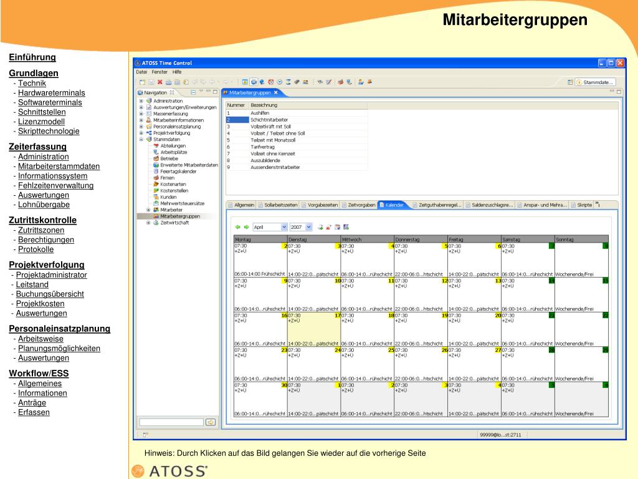Click the print toolbar icon
The width and height of the screenshot is (638, 479).
point(168,82)
